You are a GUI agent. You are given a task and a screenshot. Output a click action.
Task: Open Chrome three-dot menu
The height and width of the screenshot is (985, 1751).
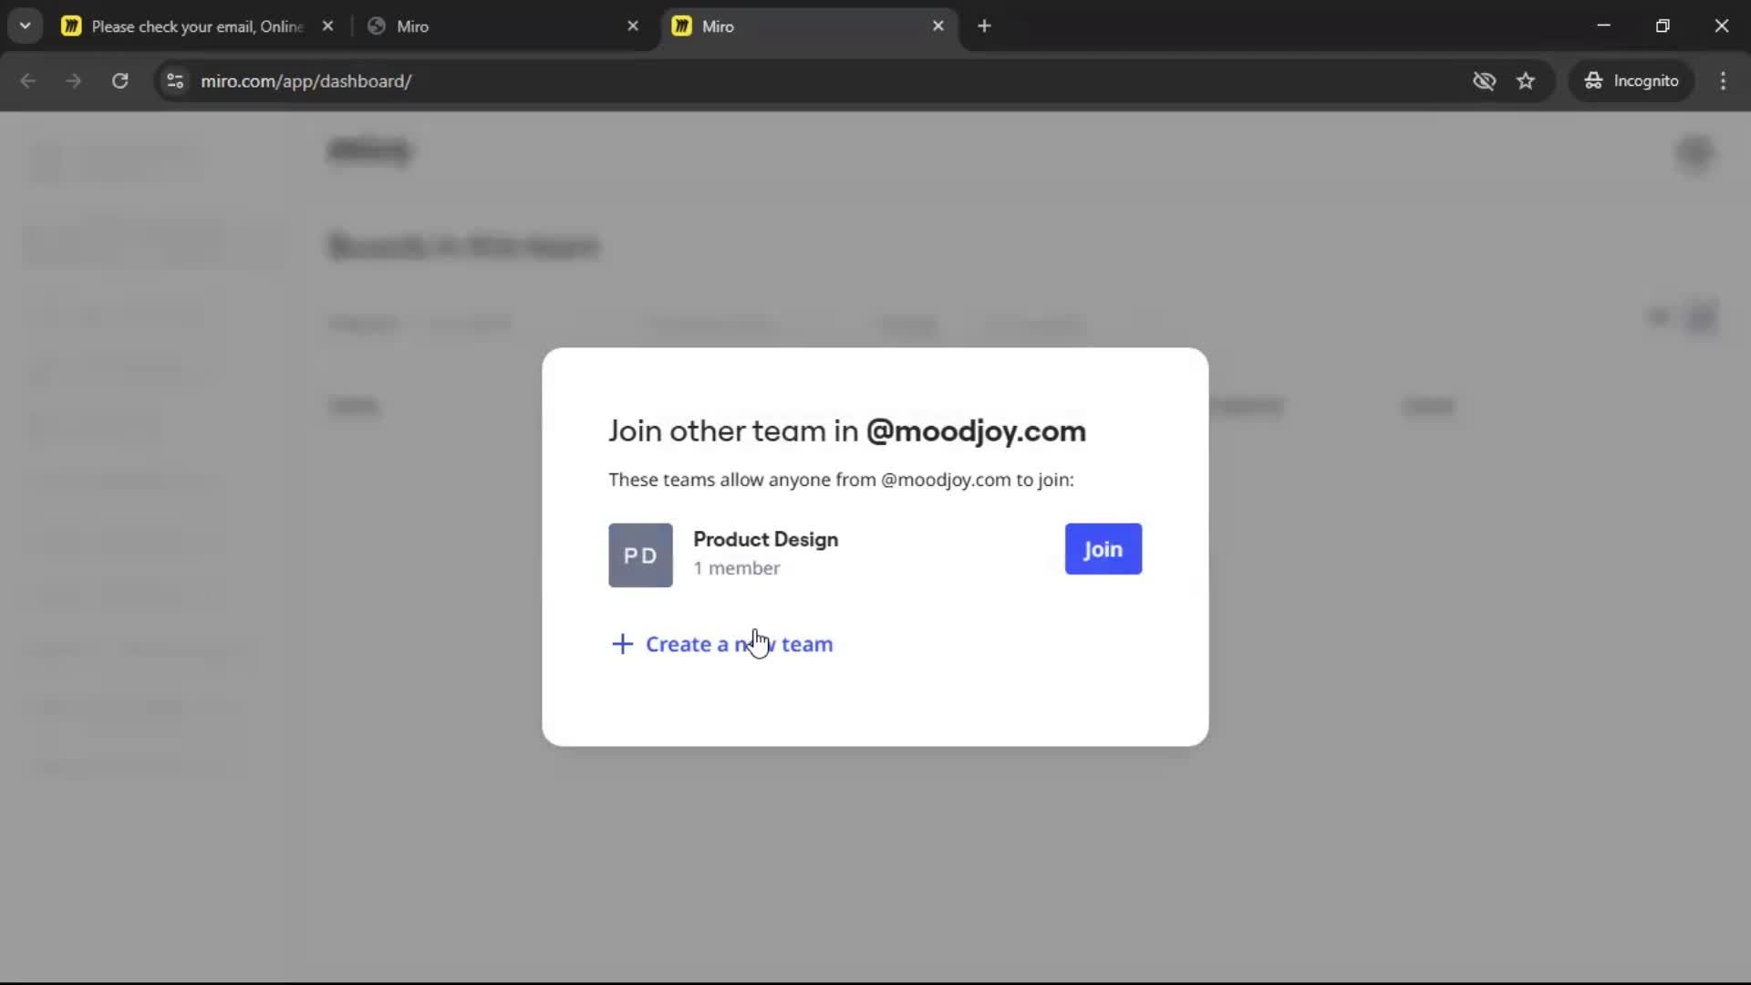[1723, 81]
